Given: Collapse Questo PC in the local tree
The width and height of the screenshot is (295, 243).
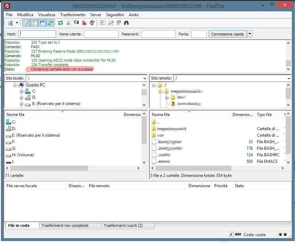Looking at the screenshot, I should point(15,85).
